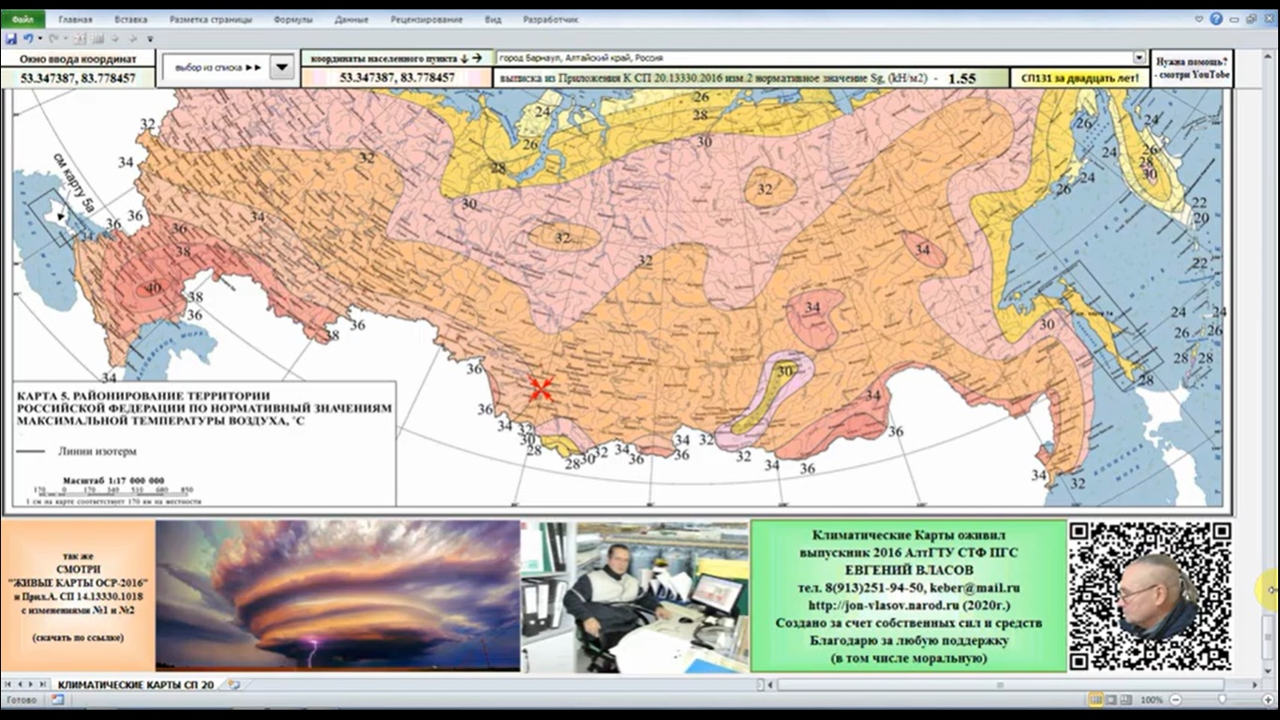Open the Customize Quick Access Toolbar dropdown
This screenshot has width=1280, height=720.
148,38
